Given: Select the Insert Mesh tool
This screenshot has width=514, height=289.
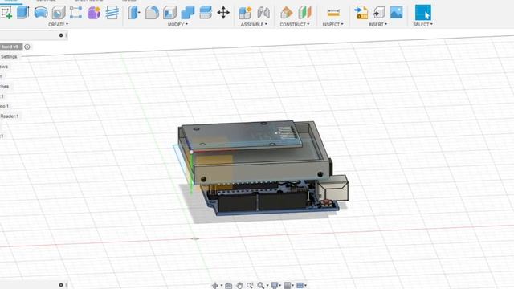Looking at the screenshot, I should point(379,13).
